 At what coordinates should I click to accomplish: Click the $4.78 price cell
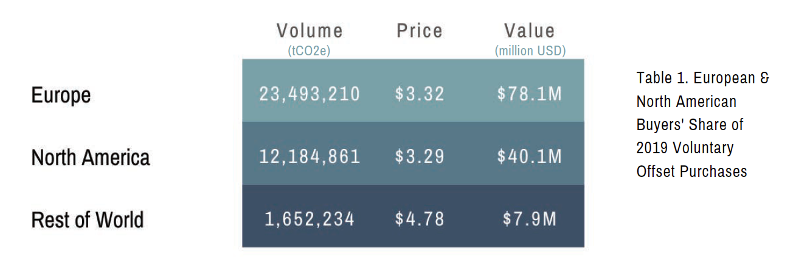click(420, 219)
